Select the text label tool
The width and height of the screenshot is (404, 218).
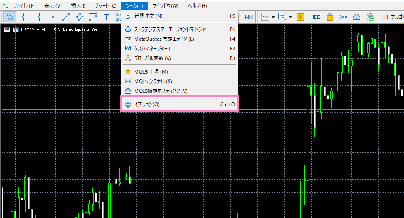pyautogui.click(x=106, y=17)
